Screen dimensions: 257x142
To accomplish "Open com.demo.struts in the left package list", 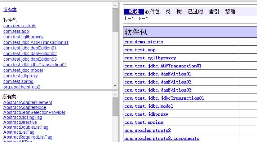I will pos(20,26).
